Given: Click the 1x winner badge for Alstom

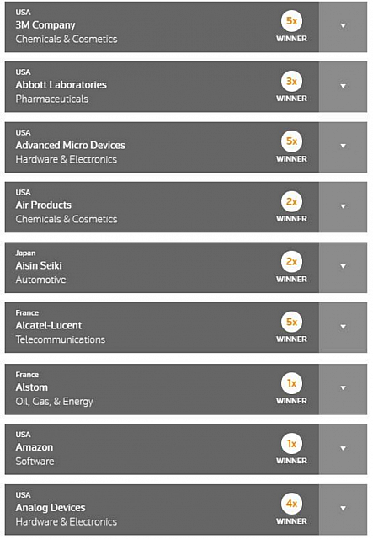Looking at the screenshot, I should click(291, 383).
